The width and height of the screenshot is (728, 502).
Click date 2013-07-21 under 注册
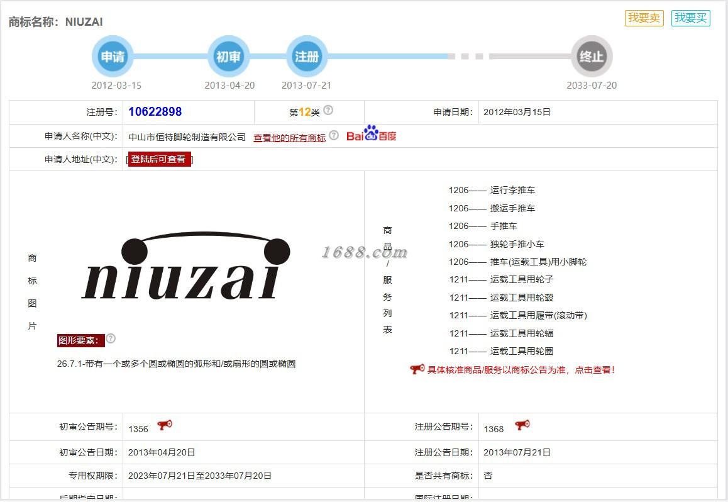pos(306,86)
